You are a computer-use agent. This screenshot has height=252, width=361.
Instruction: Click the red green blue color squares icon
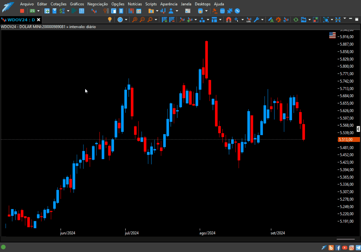pos(315,20)
